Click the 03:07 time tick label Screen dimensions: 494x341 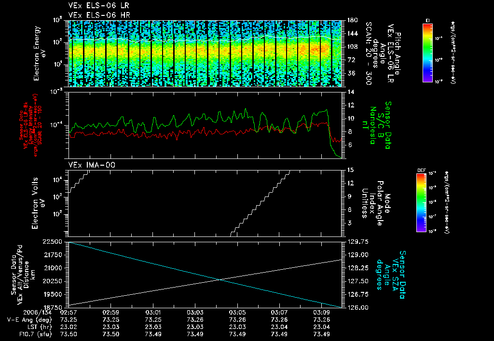coord(279,313)
